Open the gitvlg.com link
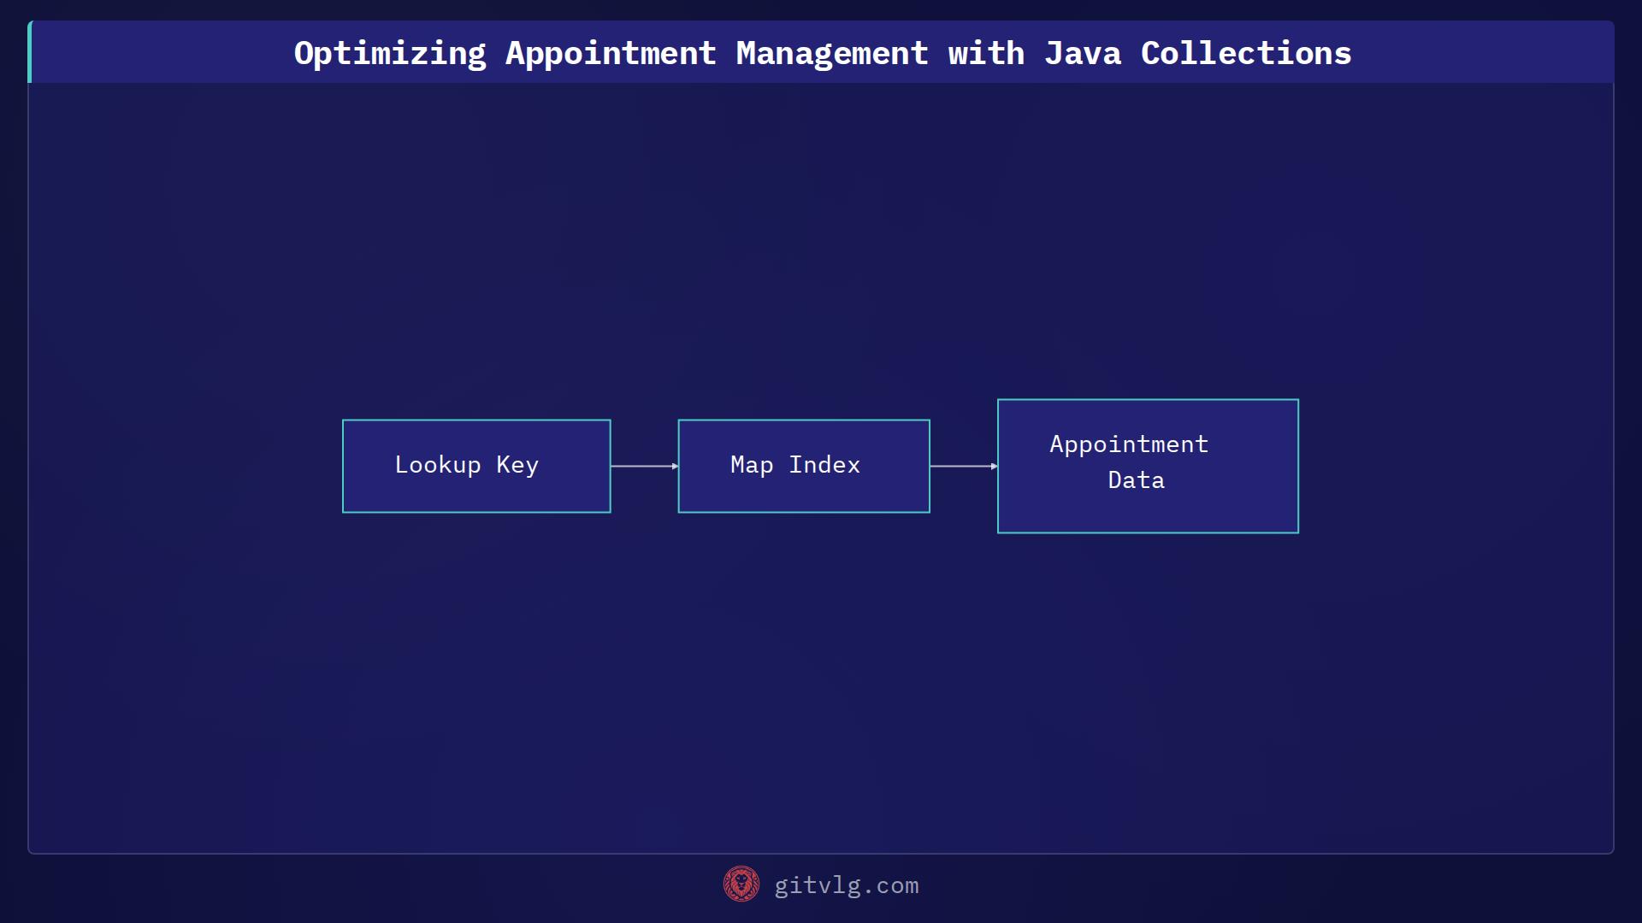 pyautogui.click(x=847, y=885)
